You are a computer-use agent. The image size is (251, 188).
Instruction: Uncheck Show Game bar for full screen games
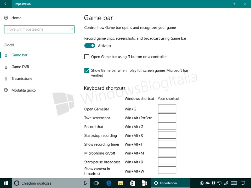(87, 70)
